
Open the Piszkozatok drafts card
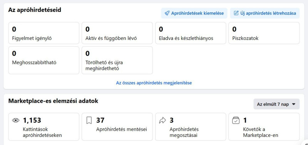click(264, 33)
